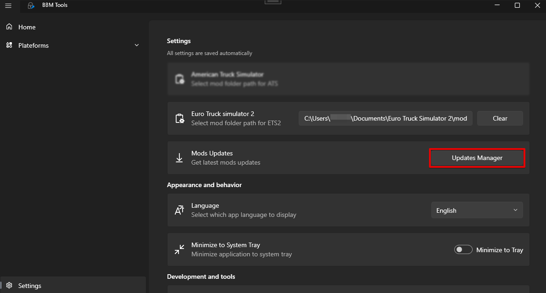Click the Settings gear icon
The image size is (546, 293).
pos(9,285)
